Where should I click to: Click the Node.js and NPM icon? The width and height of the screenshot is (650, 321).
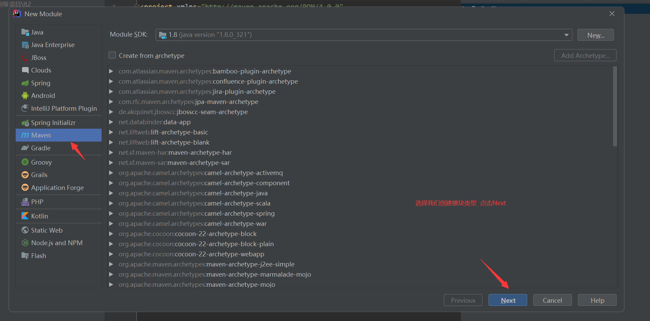coord(25,243)
